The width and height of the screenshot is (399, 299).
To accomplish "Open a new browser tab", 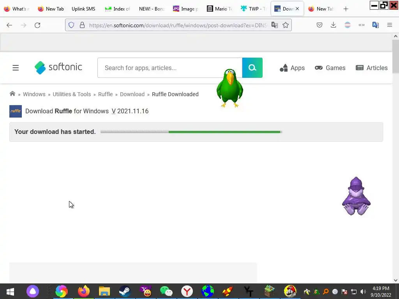I will [346, 9].
